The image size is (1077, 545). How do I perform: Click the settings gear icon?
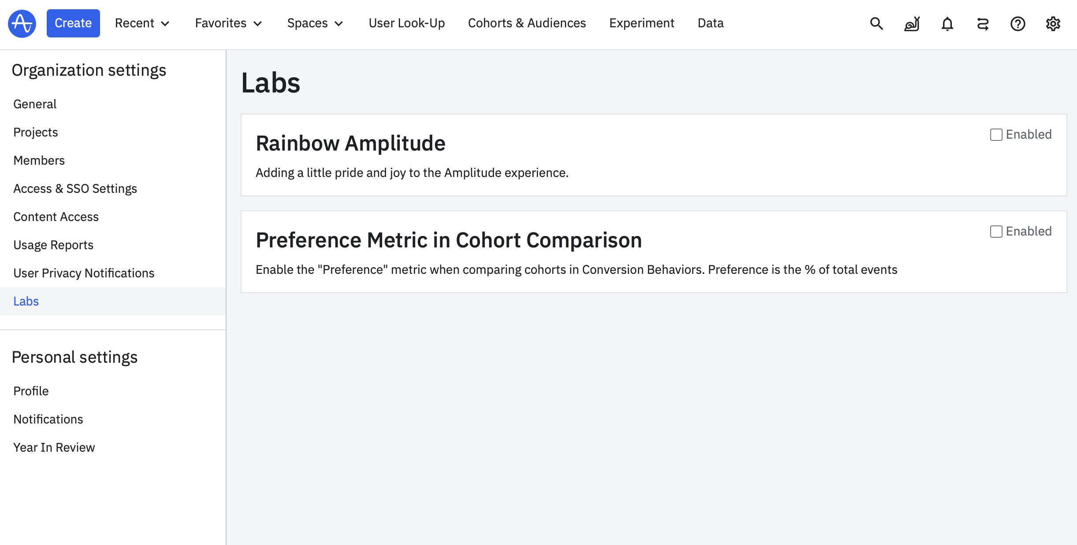[1053, 23]
